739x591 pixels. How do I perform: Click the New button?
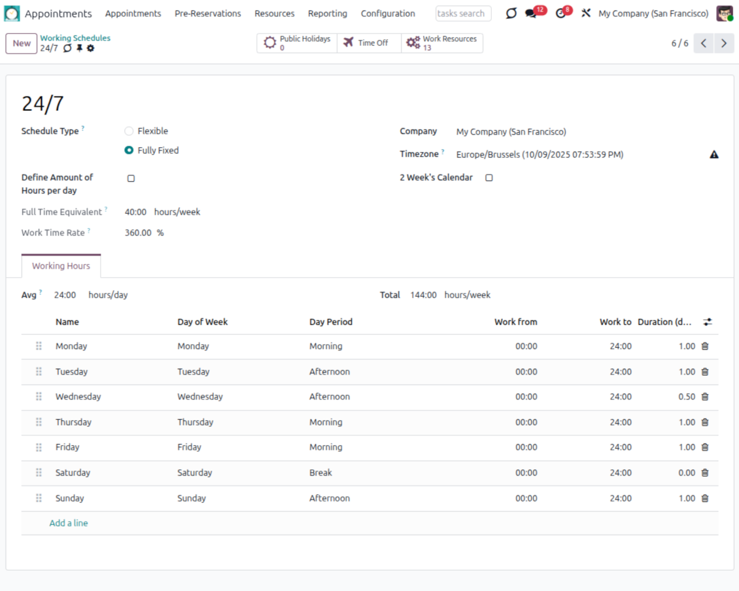[x=22, y=43]
